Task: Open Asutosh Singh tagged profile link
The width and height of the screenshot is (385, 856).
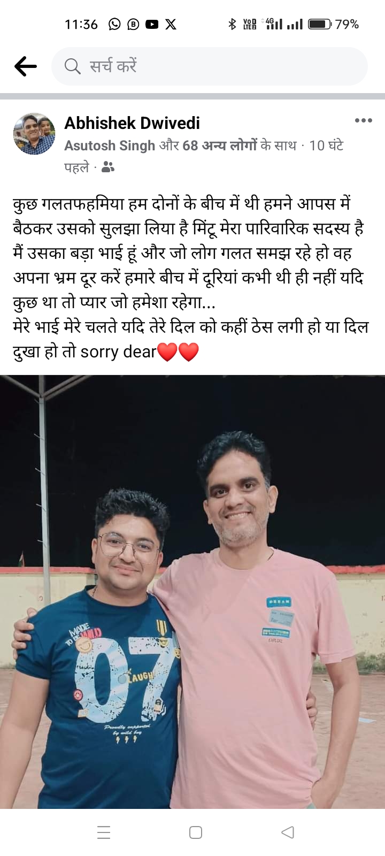Action: [x=110, y=146]
